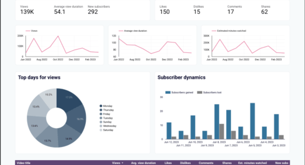Click the Saturday legend dot in pie chart

[101, 130]
